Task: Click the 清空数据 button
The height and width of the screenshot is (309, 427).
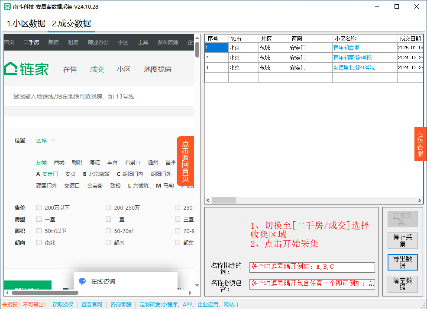Action: tap(402, 284)
